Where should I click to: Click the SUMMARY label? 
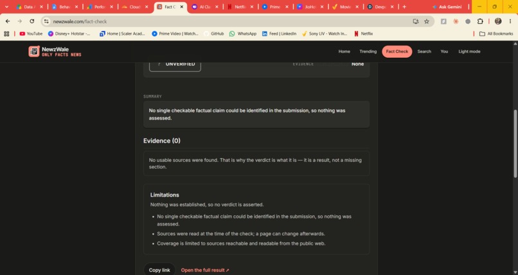point(152,96)
